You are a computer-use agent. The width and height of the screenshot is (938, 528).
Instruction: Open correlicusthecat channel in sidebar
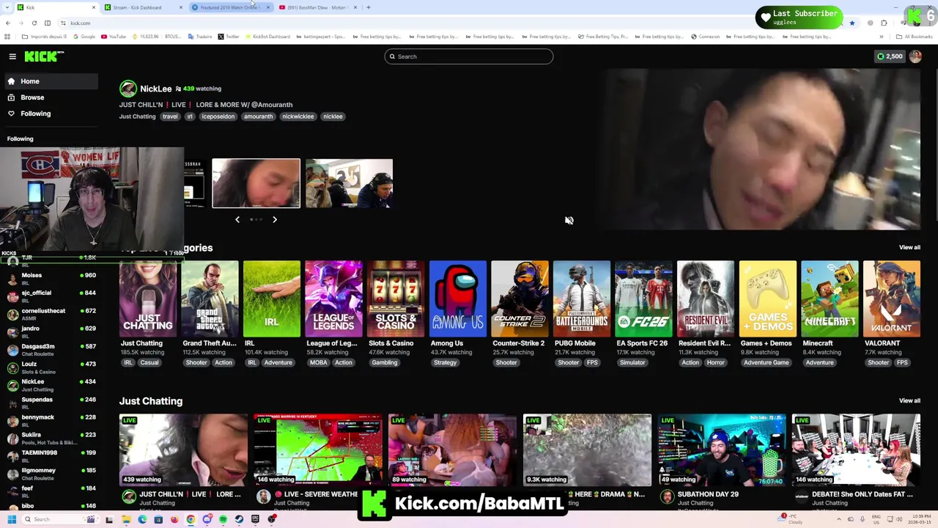point(51,314)
